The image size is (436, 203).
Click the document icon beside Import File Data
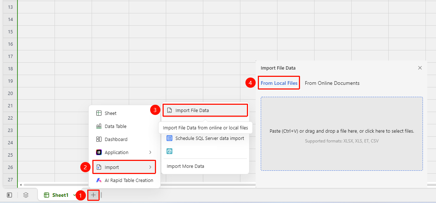169,110
